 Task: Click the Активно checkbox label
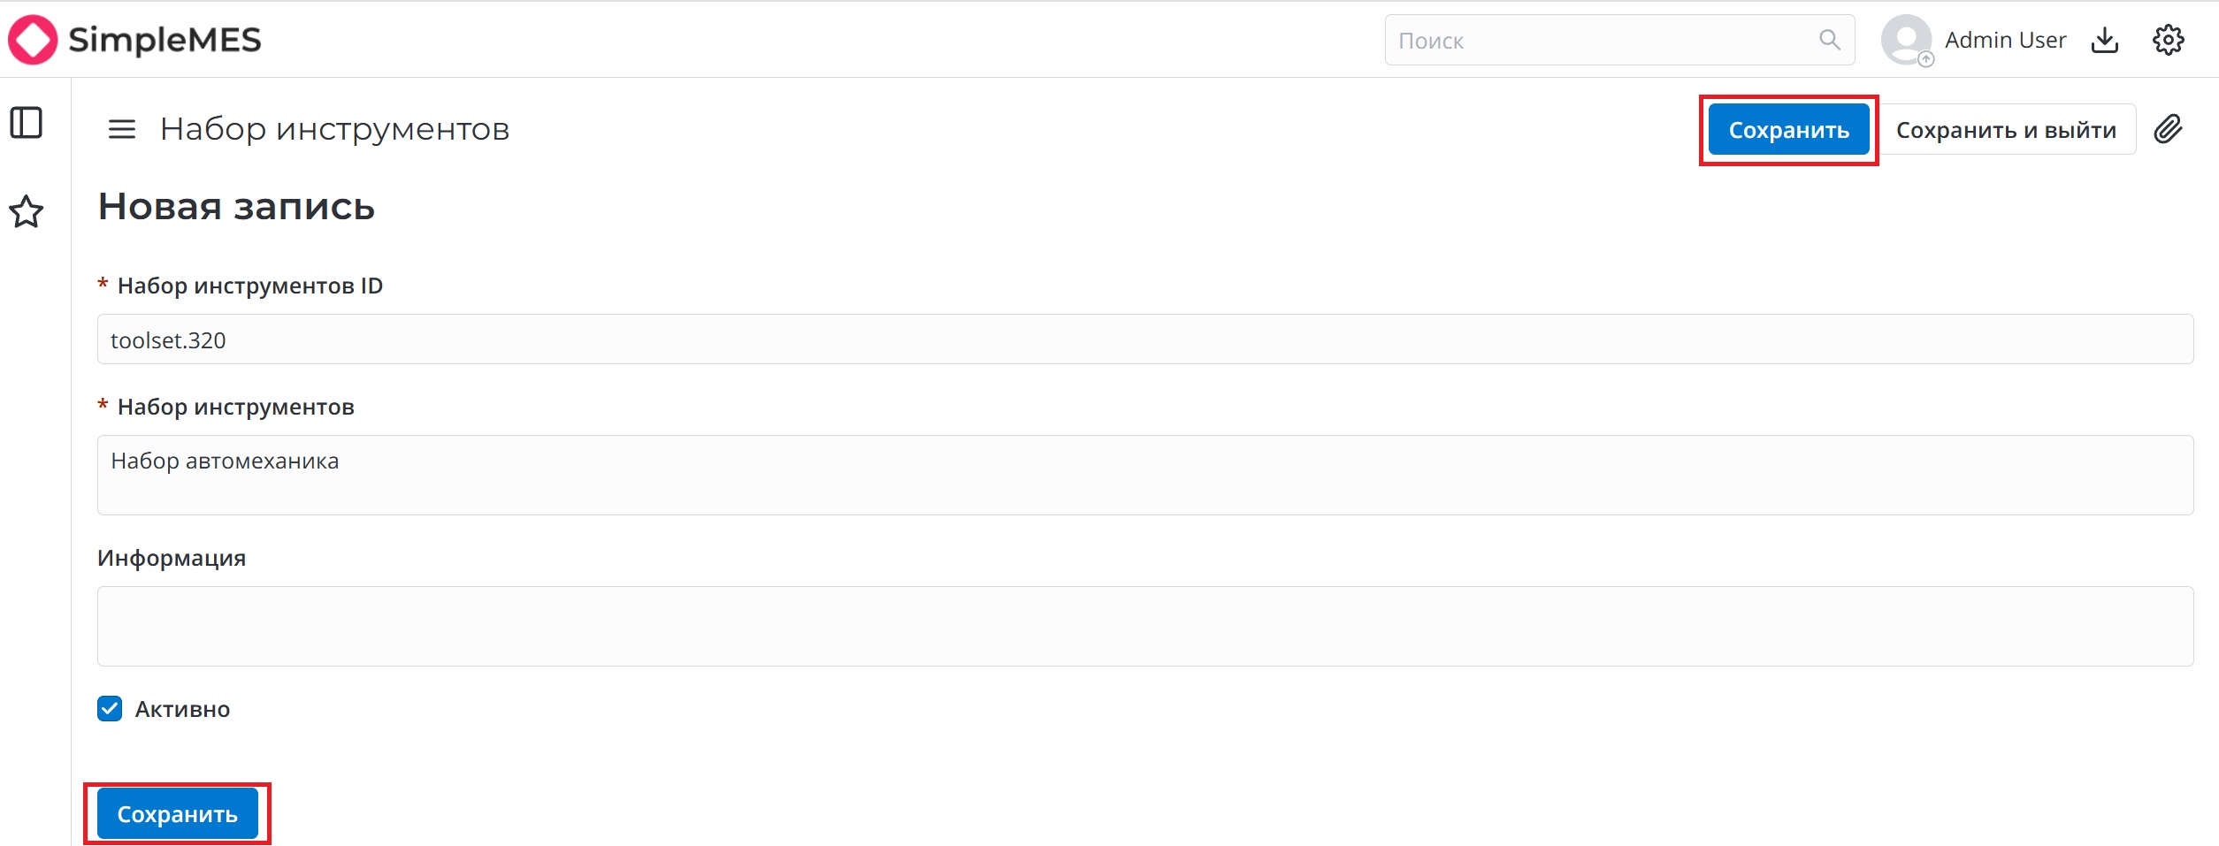click(x=182, y=710)
